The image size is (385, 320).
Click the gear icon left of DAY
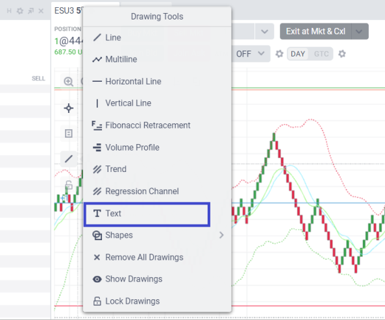(279, 54)
